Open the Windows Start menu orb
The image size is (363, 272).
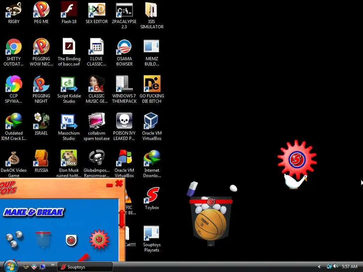point(10,266)
